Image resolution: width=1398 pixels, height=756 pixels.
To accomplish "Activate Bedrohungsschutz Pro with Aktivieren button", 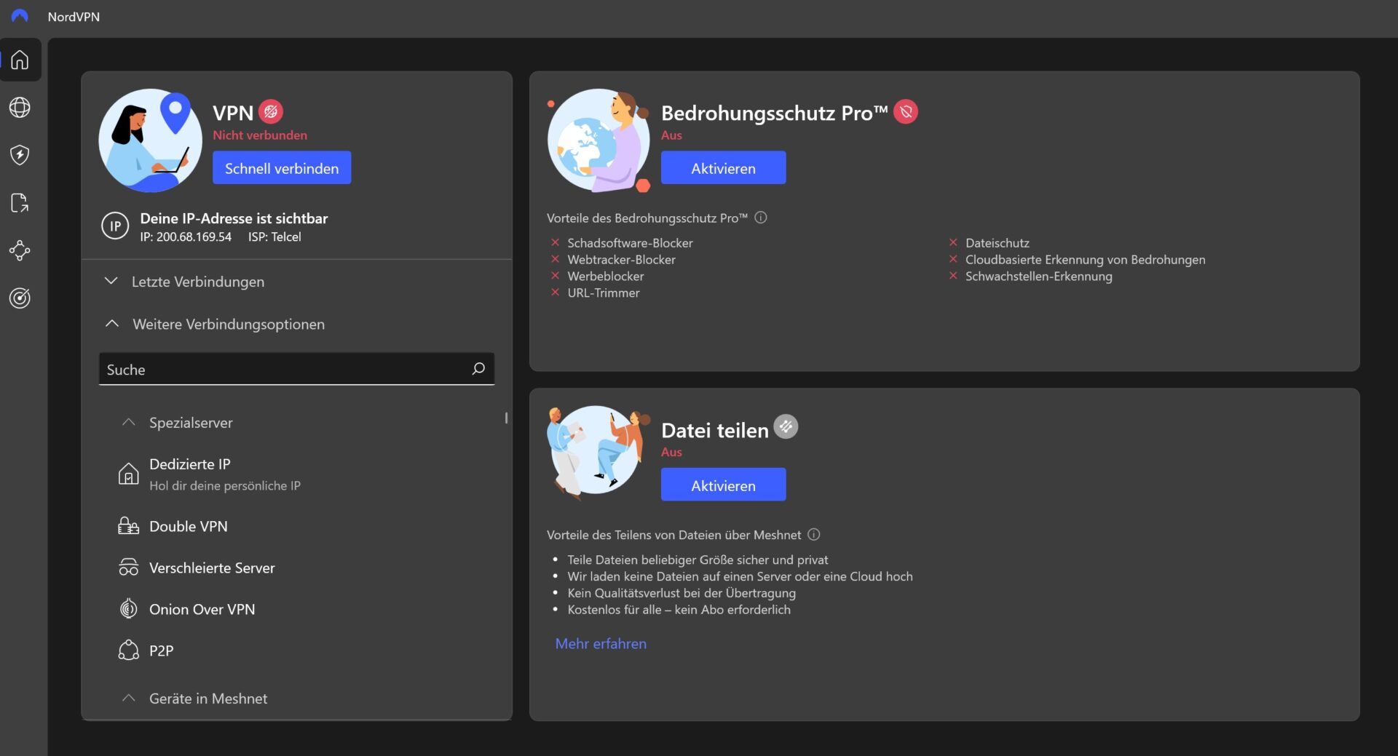I will (x=723, y=168).
